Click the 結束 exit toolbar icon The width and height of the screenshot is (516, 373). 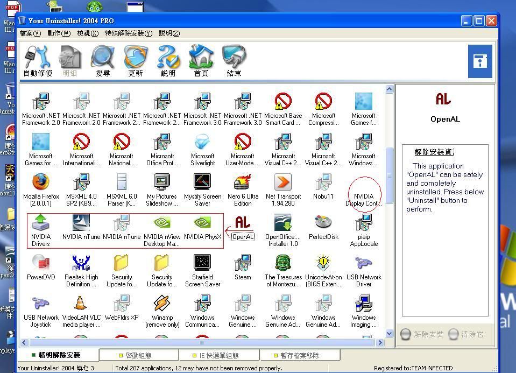(x=234, y=60)
